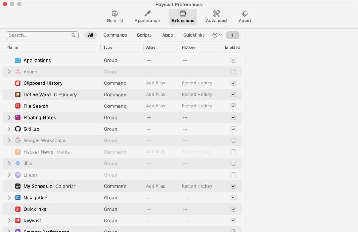Expand the Navigation group

click(x=9, y=198)
